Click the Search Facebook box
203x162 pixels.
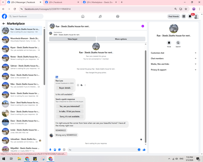click(x=26, y=16)
